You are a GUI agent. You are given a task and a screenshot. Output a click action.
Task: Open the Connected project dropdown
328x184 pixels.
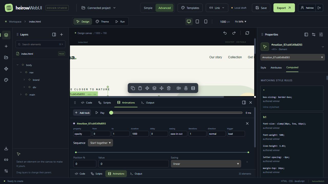[99, 8]
